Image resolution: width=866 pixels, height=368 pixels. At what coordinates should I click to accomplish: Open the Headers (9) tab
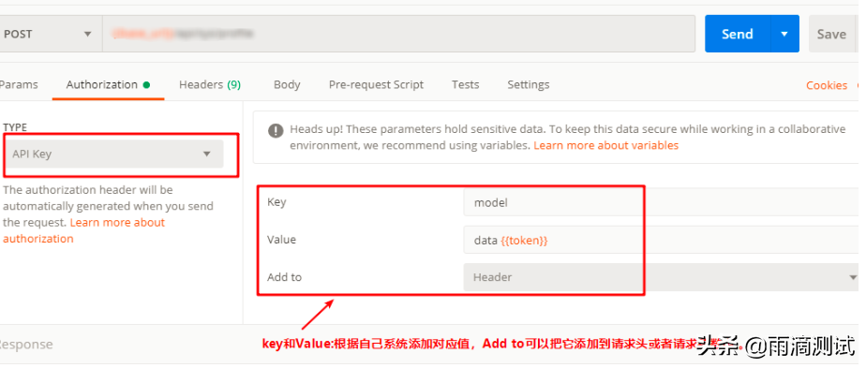point(210,85)
